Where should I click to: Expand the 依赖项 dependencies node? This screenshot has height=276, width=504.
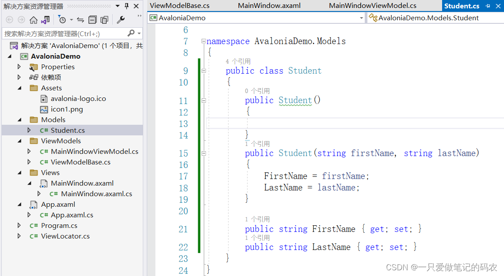tap(19, 77)
